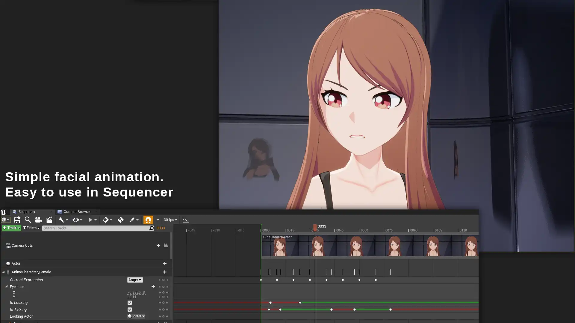The width and height of the screenshot is (575, 323).
Task: Select the Sequencer tab
Action: click(x=26, y=211)
